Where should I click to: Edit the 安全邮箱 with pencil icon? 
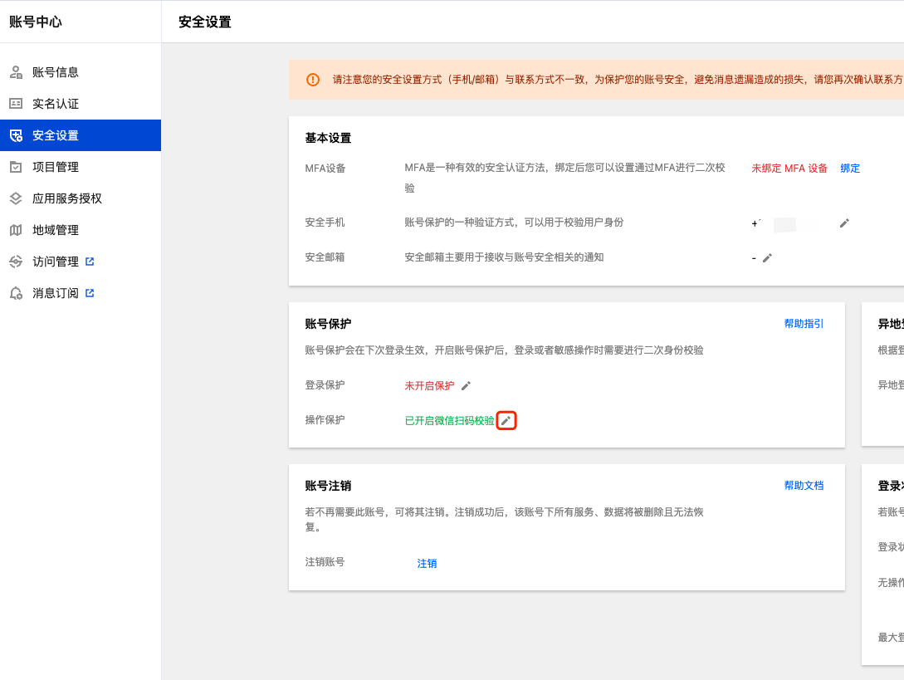coord(767,258)
